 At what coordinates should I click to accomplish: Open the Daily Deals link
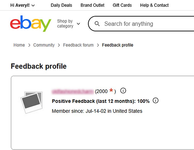[x=61, y=5]
